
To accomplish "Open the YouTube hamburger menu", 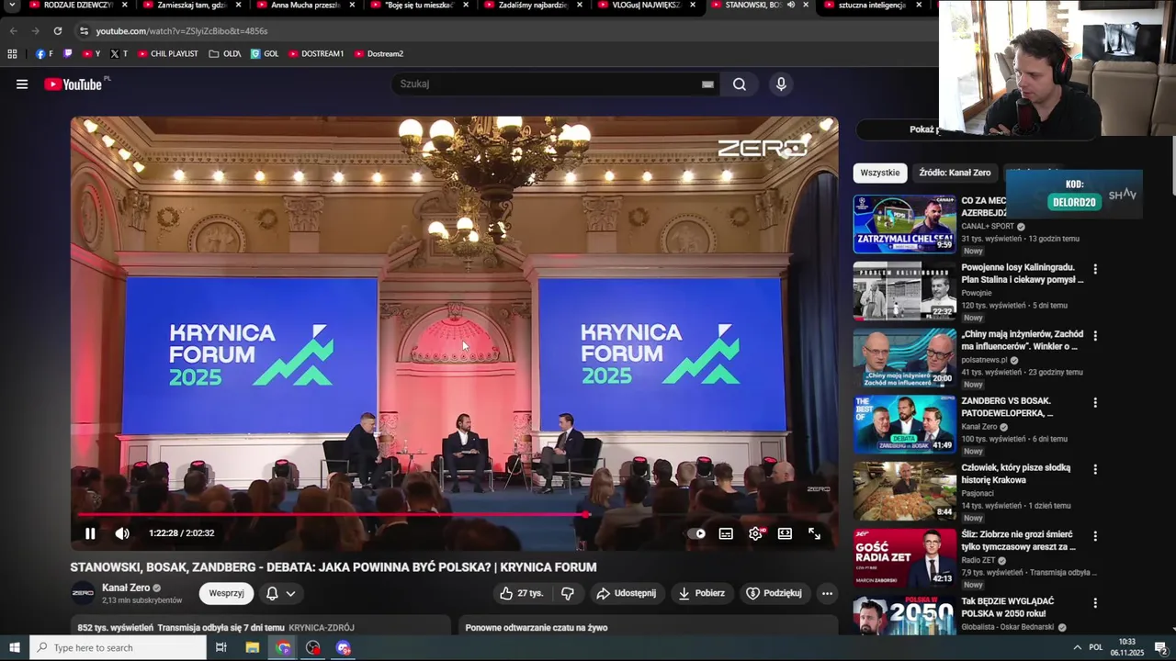I will (x=22, y=84).
